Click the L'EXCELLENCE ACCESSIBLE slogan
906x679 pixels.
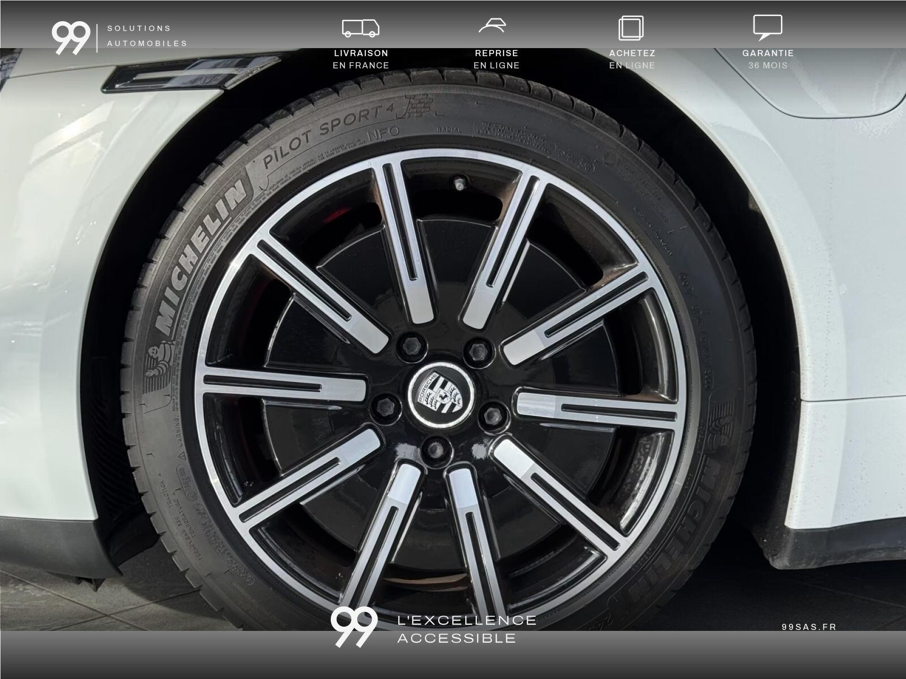(467, 629)
